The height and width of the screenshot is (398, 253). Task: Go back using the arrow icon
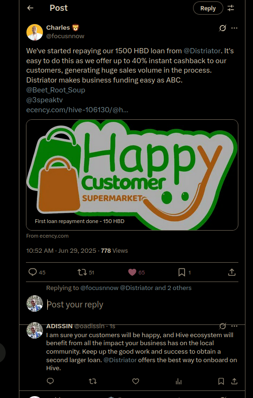click(30, 8)
